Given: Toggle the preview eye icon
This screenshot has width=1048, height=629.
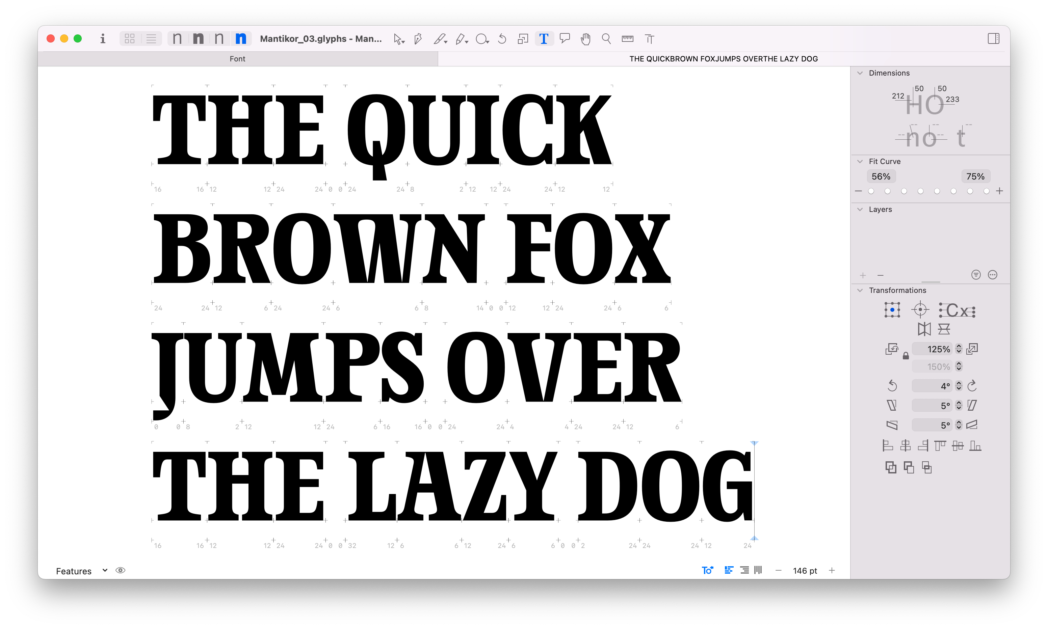Looking at the screenshot, I should pyautogui.click(x=121, y=571).
